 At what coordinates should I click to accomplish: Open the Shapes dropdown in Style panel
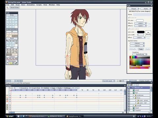pos(134,9)
